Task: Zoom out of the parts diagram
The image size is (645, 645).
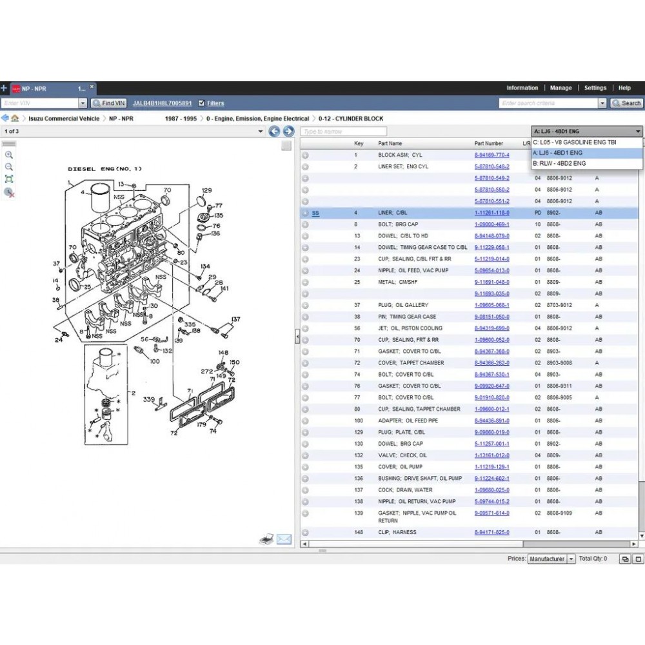Action: point(9,167)
